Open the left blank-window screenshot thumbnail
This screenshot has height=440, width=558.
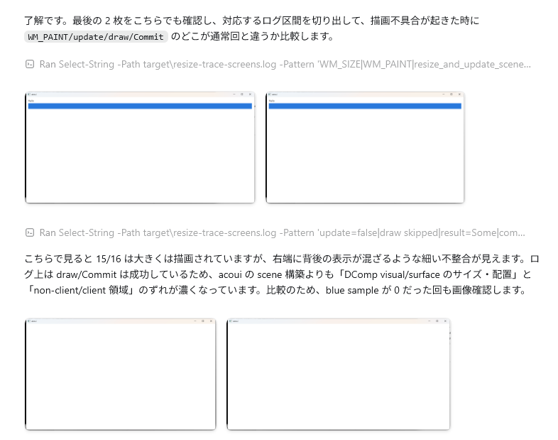coord(120,374)
